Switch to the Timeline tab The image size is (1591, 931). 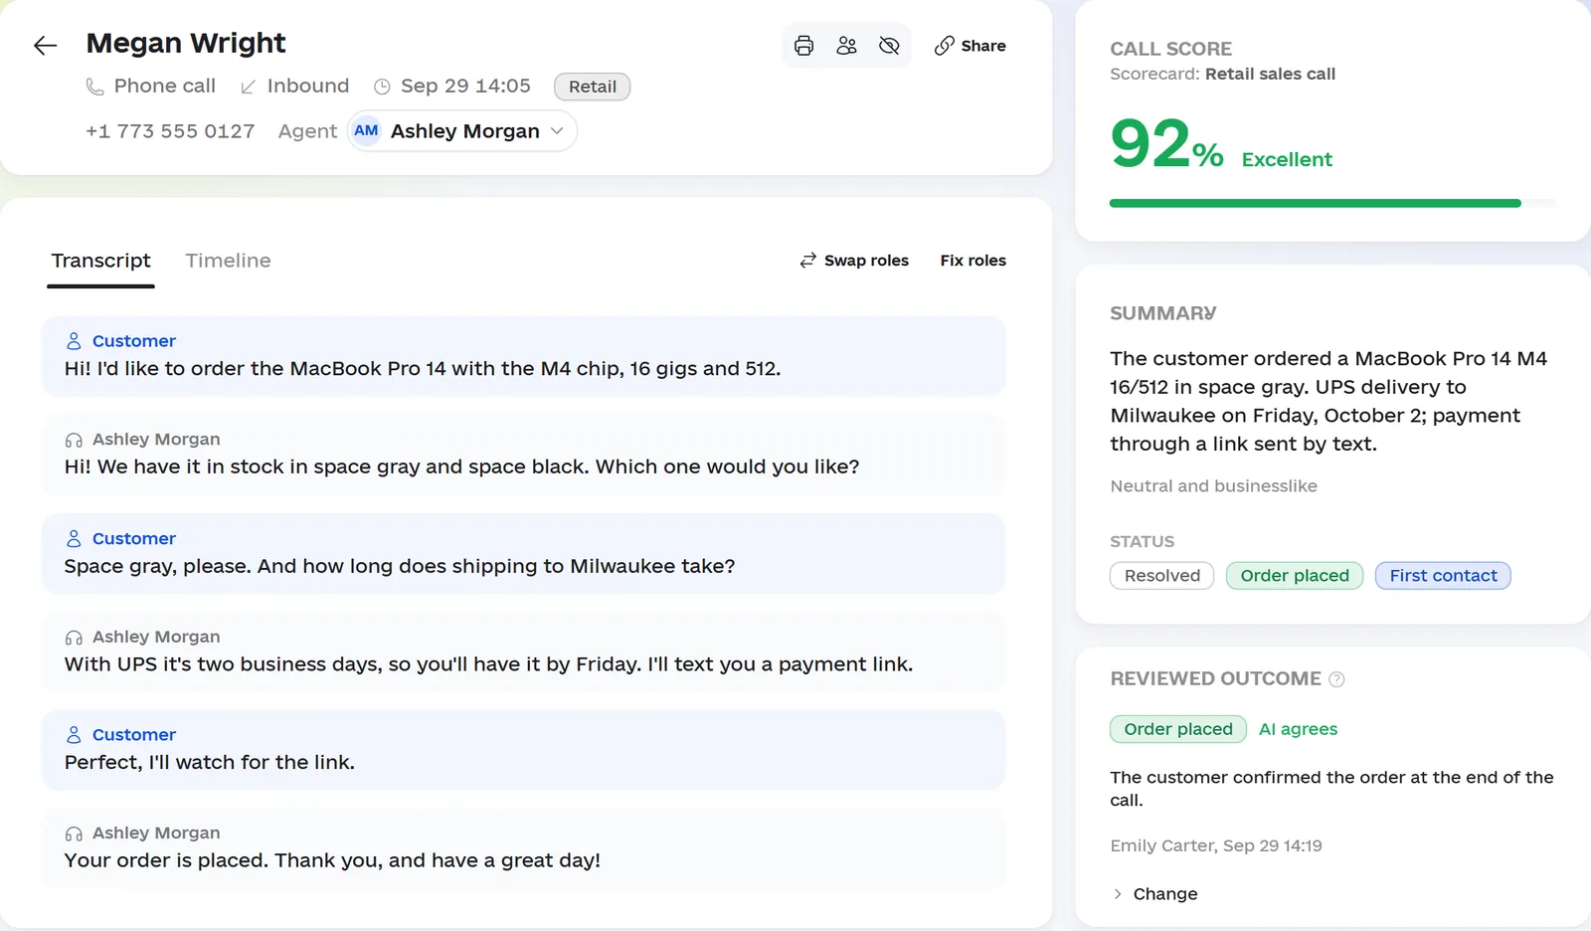coord(228,261)
